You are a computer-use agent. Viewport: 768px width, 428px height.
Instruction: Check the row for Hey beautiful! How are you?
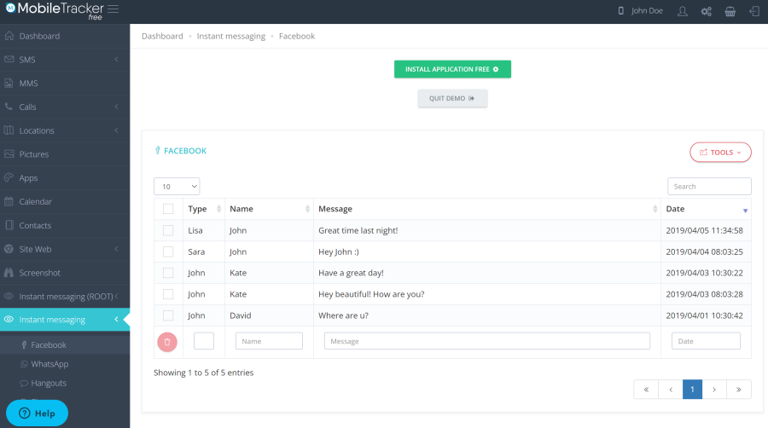(x=168, y=294)
